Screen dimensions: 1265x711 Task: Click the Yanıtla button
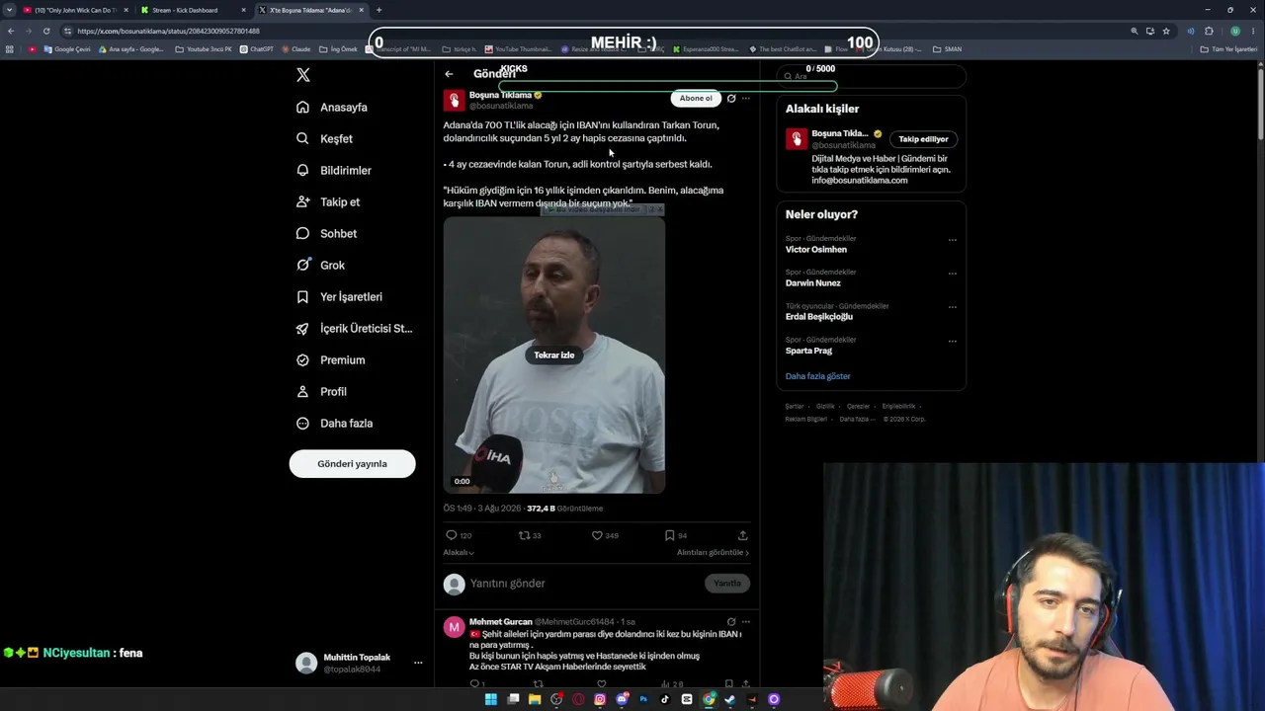tap(727, 584)
